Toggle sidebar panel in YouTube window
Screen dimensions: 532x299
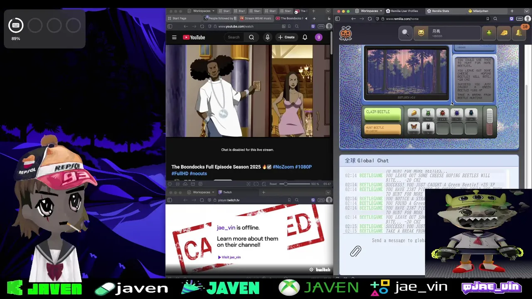170,26
